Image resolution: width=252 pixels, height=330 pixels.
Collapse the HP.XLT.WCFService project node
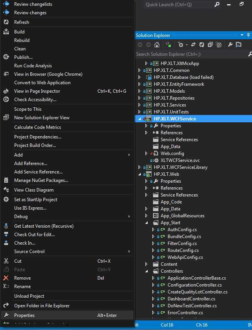pyautogui.click(x=140, y=119)
